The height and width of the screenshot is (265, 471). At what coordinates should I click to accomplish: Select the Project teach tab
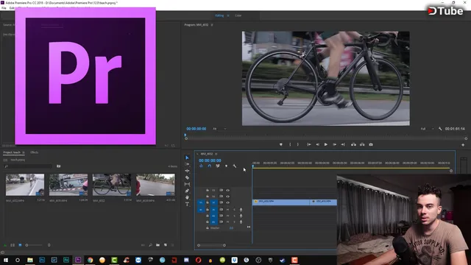pyautogui.click(x=12, y=152)
